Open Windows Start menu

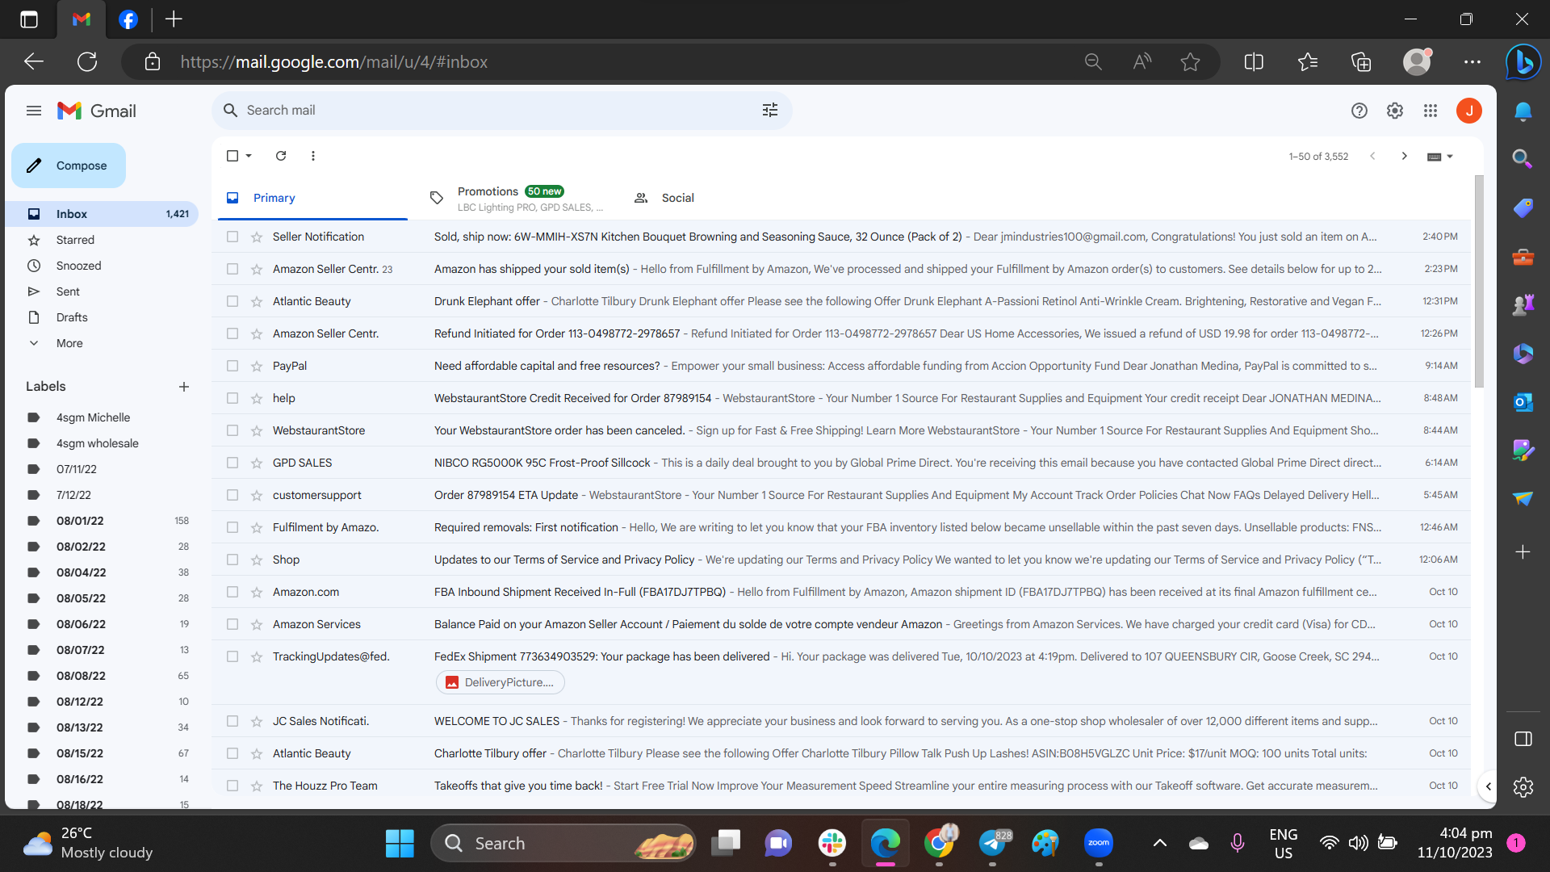[400, 844]
